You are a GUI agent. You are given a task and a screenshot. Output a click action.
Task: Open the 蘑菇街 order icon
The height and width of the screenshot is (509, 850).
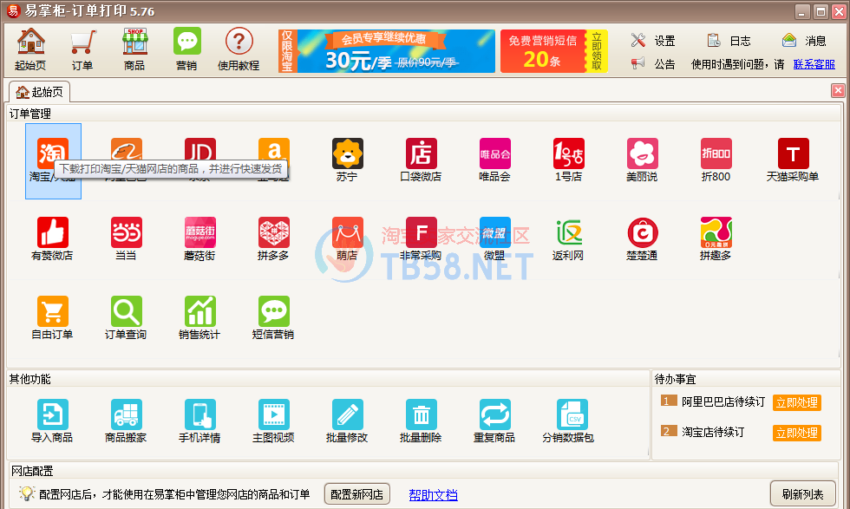pos(200,239)
